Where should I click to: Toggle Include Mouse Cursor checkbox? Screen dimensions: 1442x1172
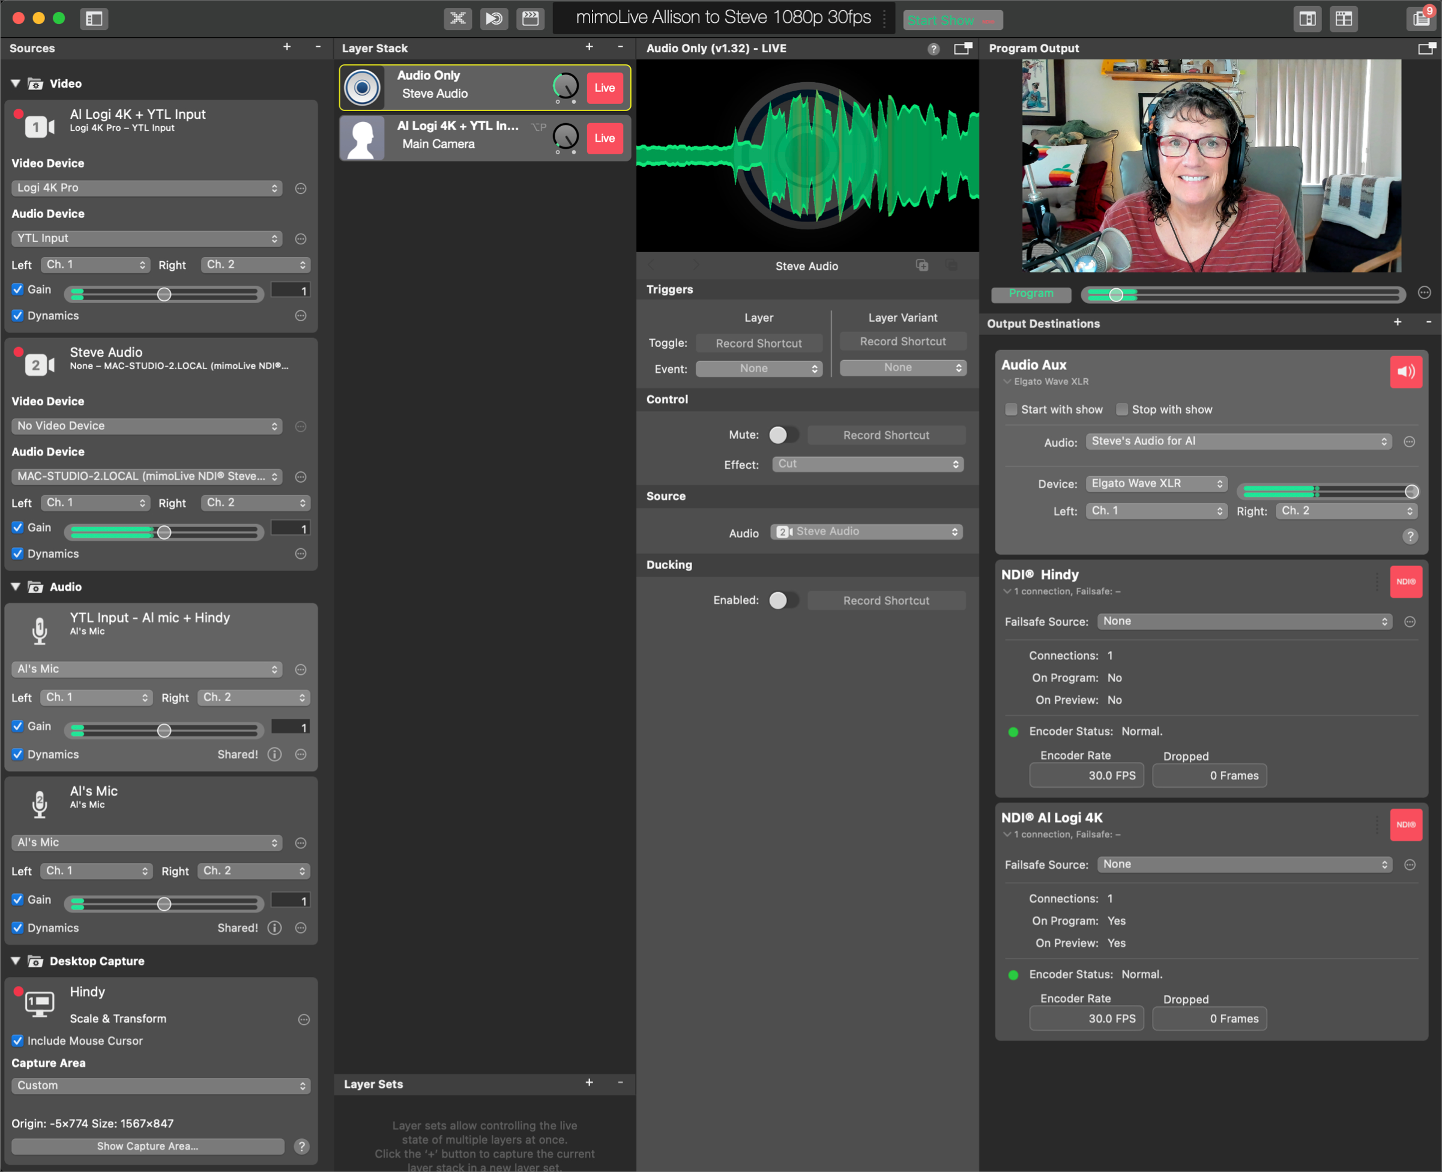(18, 1041)
